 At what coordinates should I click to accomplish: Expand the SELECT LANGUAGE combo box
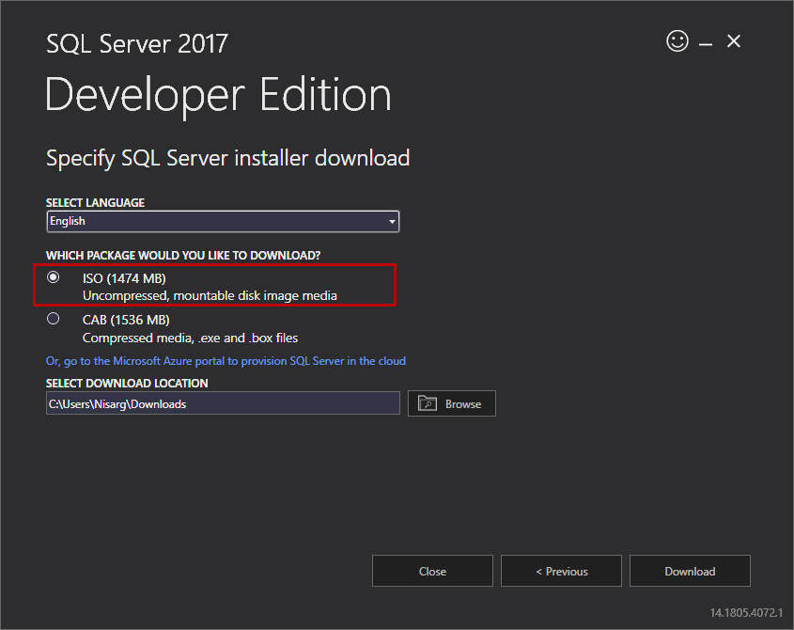click(x=223, y=221)
